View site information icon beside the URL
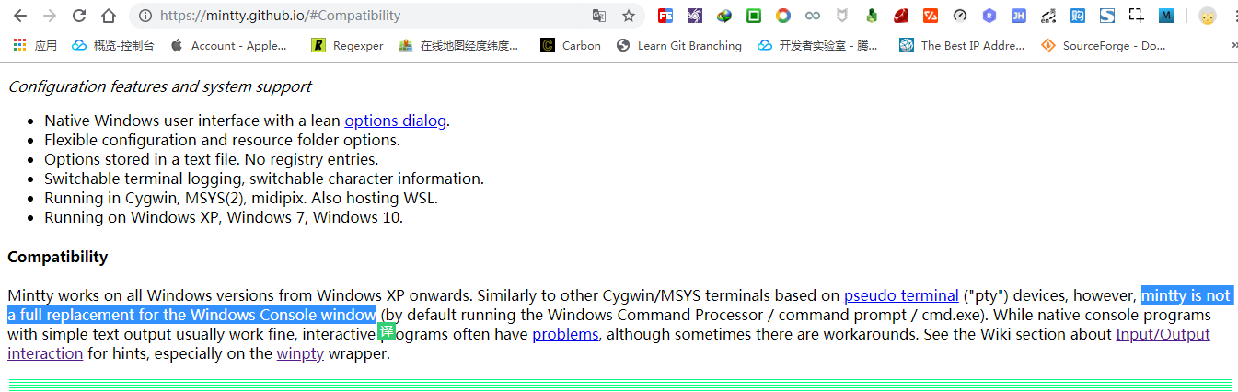 coord(145,16)
